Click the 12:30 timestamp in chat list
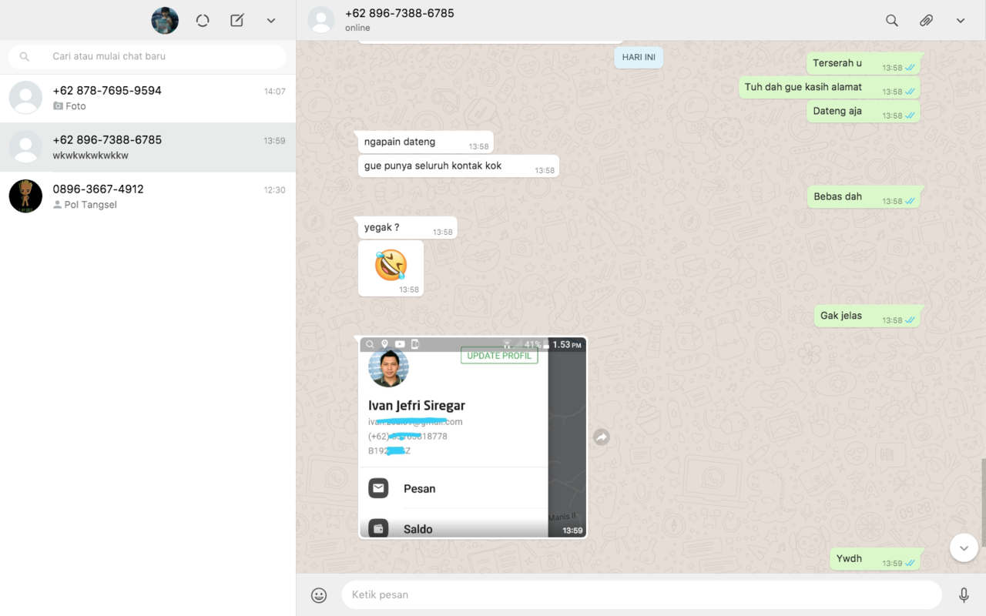Screen dimensions: 986x616 [275, 190]
